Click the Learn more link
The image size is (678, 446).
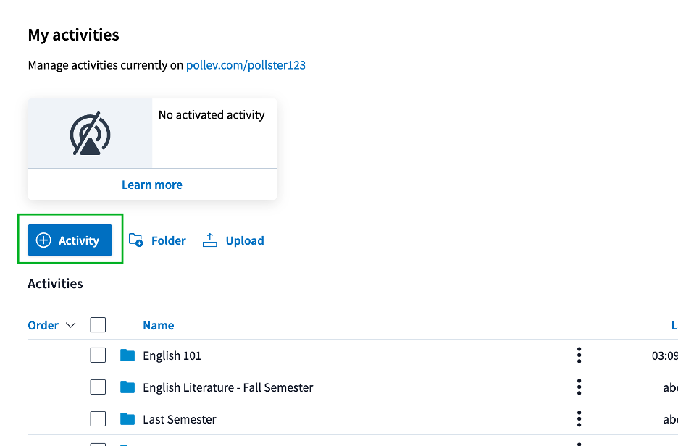pyautogui.click(x=152, y=185)
